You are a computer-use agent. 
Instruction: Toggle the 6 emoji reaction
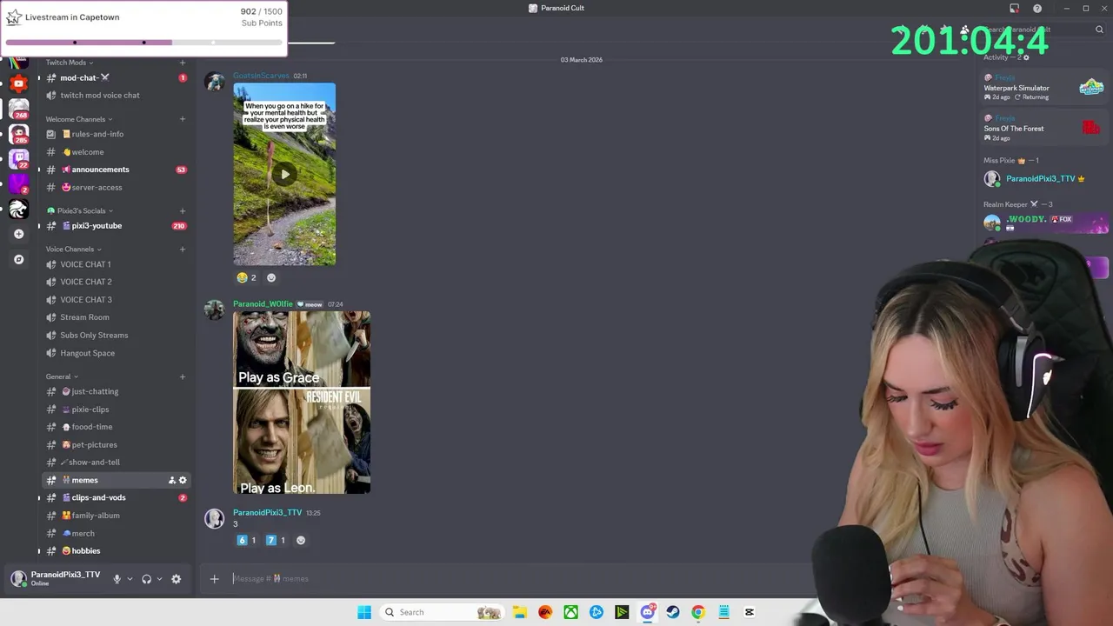point(247,540)
